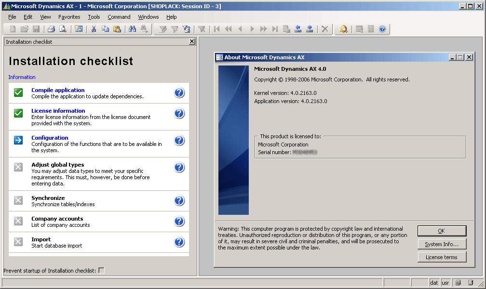Click the Kernel version text
The image size is (486, 289).
285,93
